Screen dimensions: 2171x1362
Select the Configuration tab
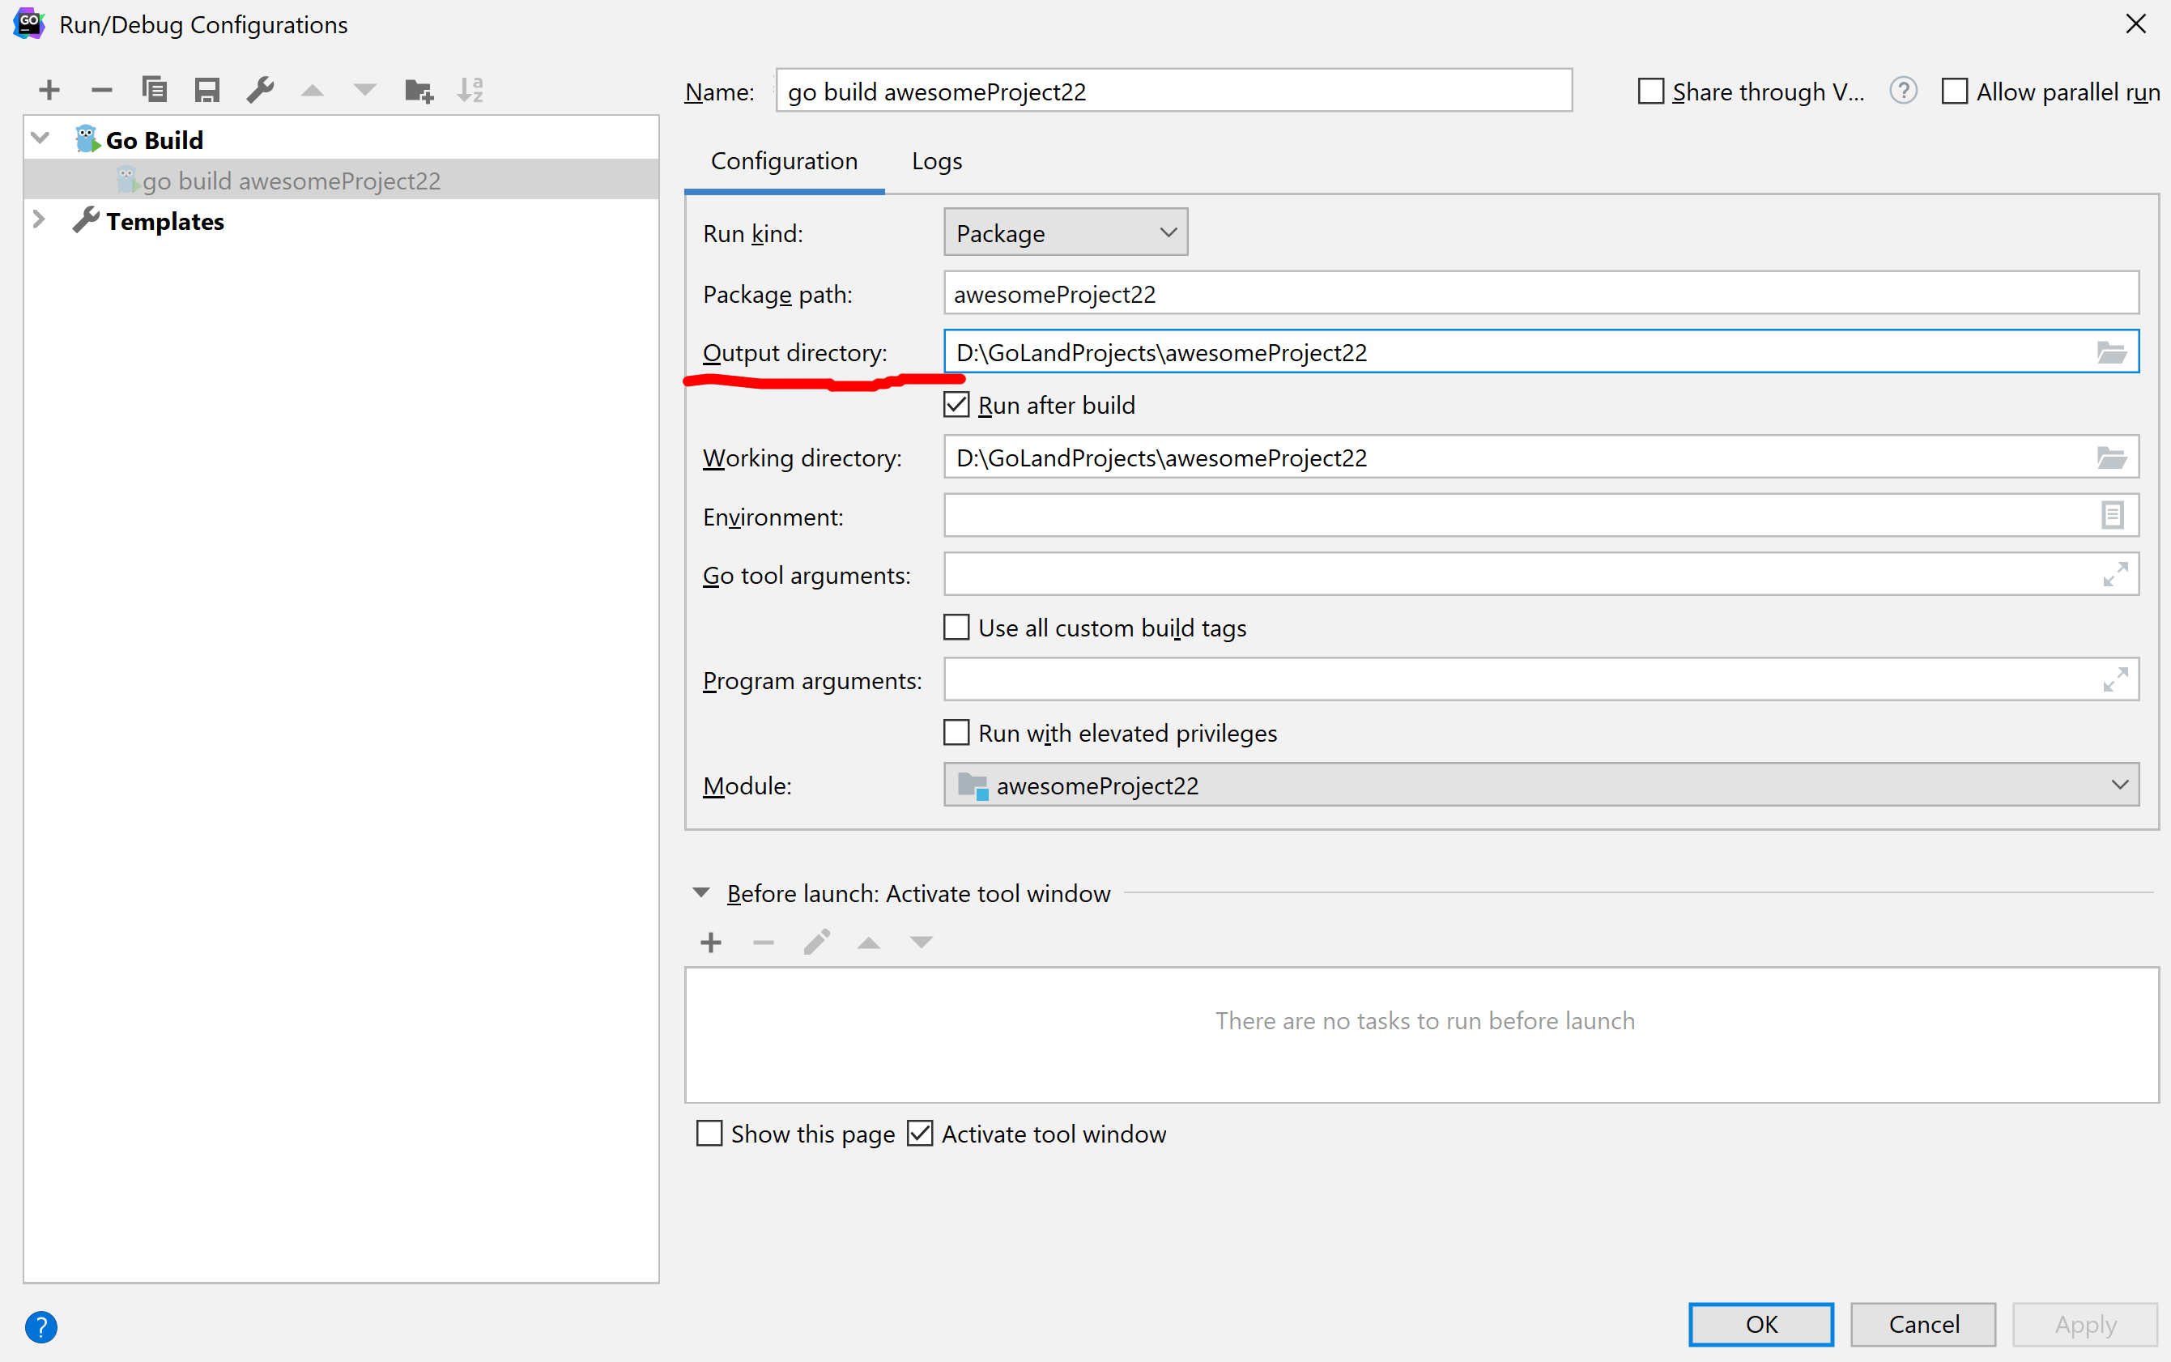[x=784, y=161]
